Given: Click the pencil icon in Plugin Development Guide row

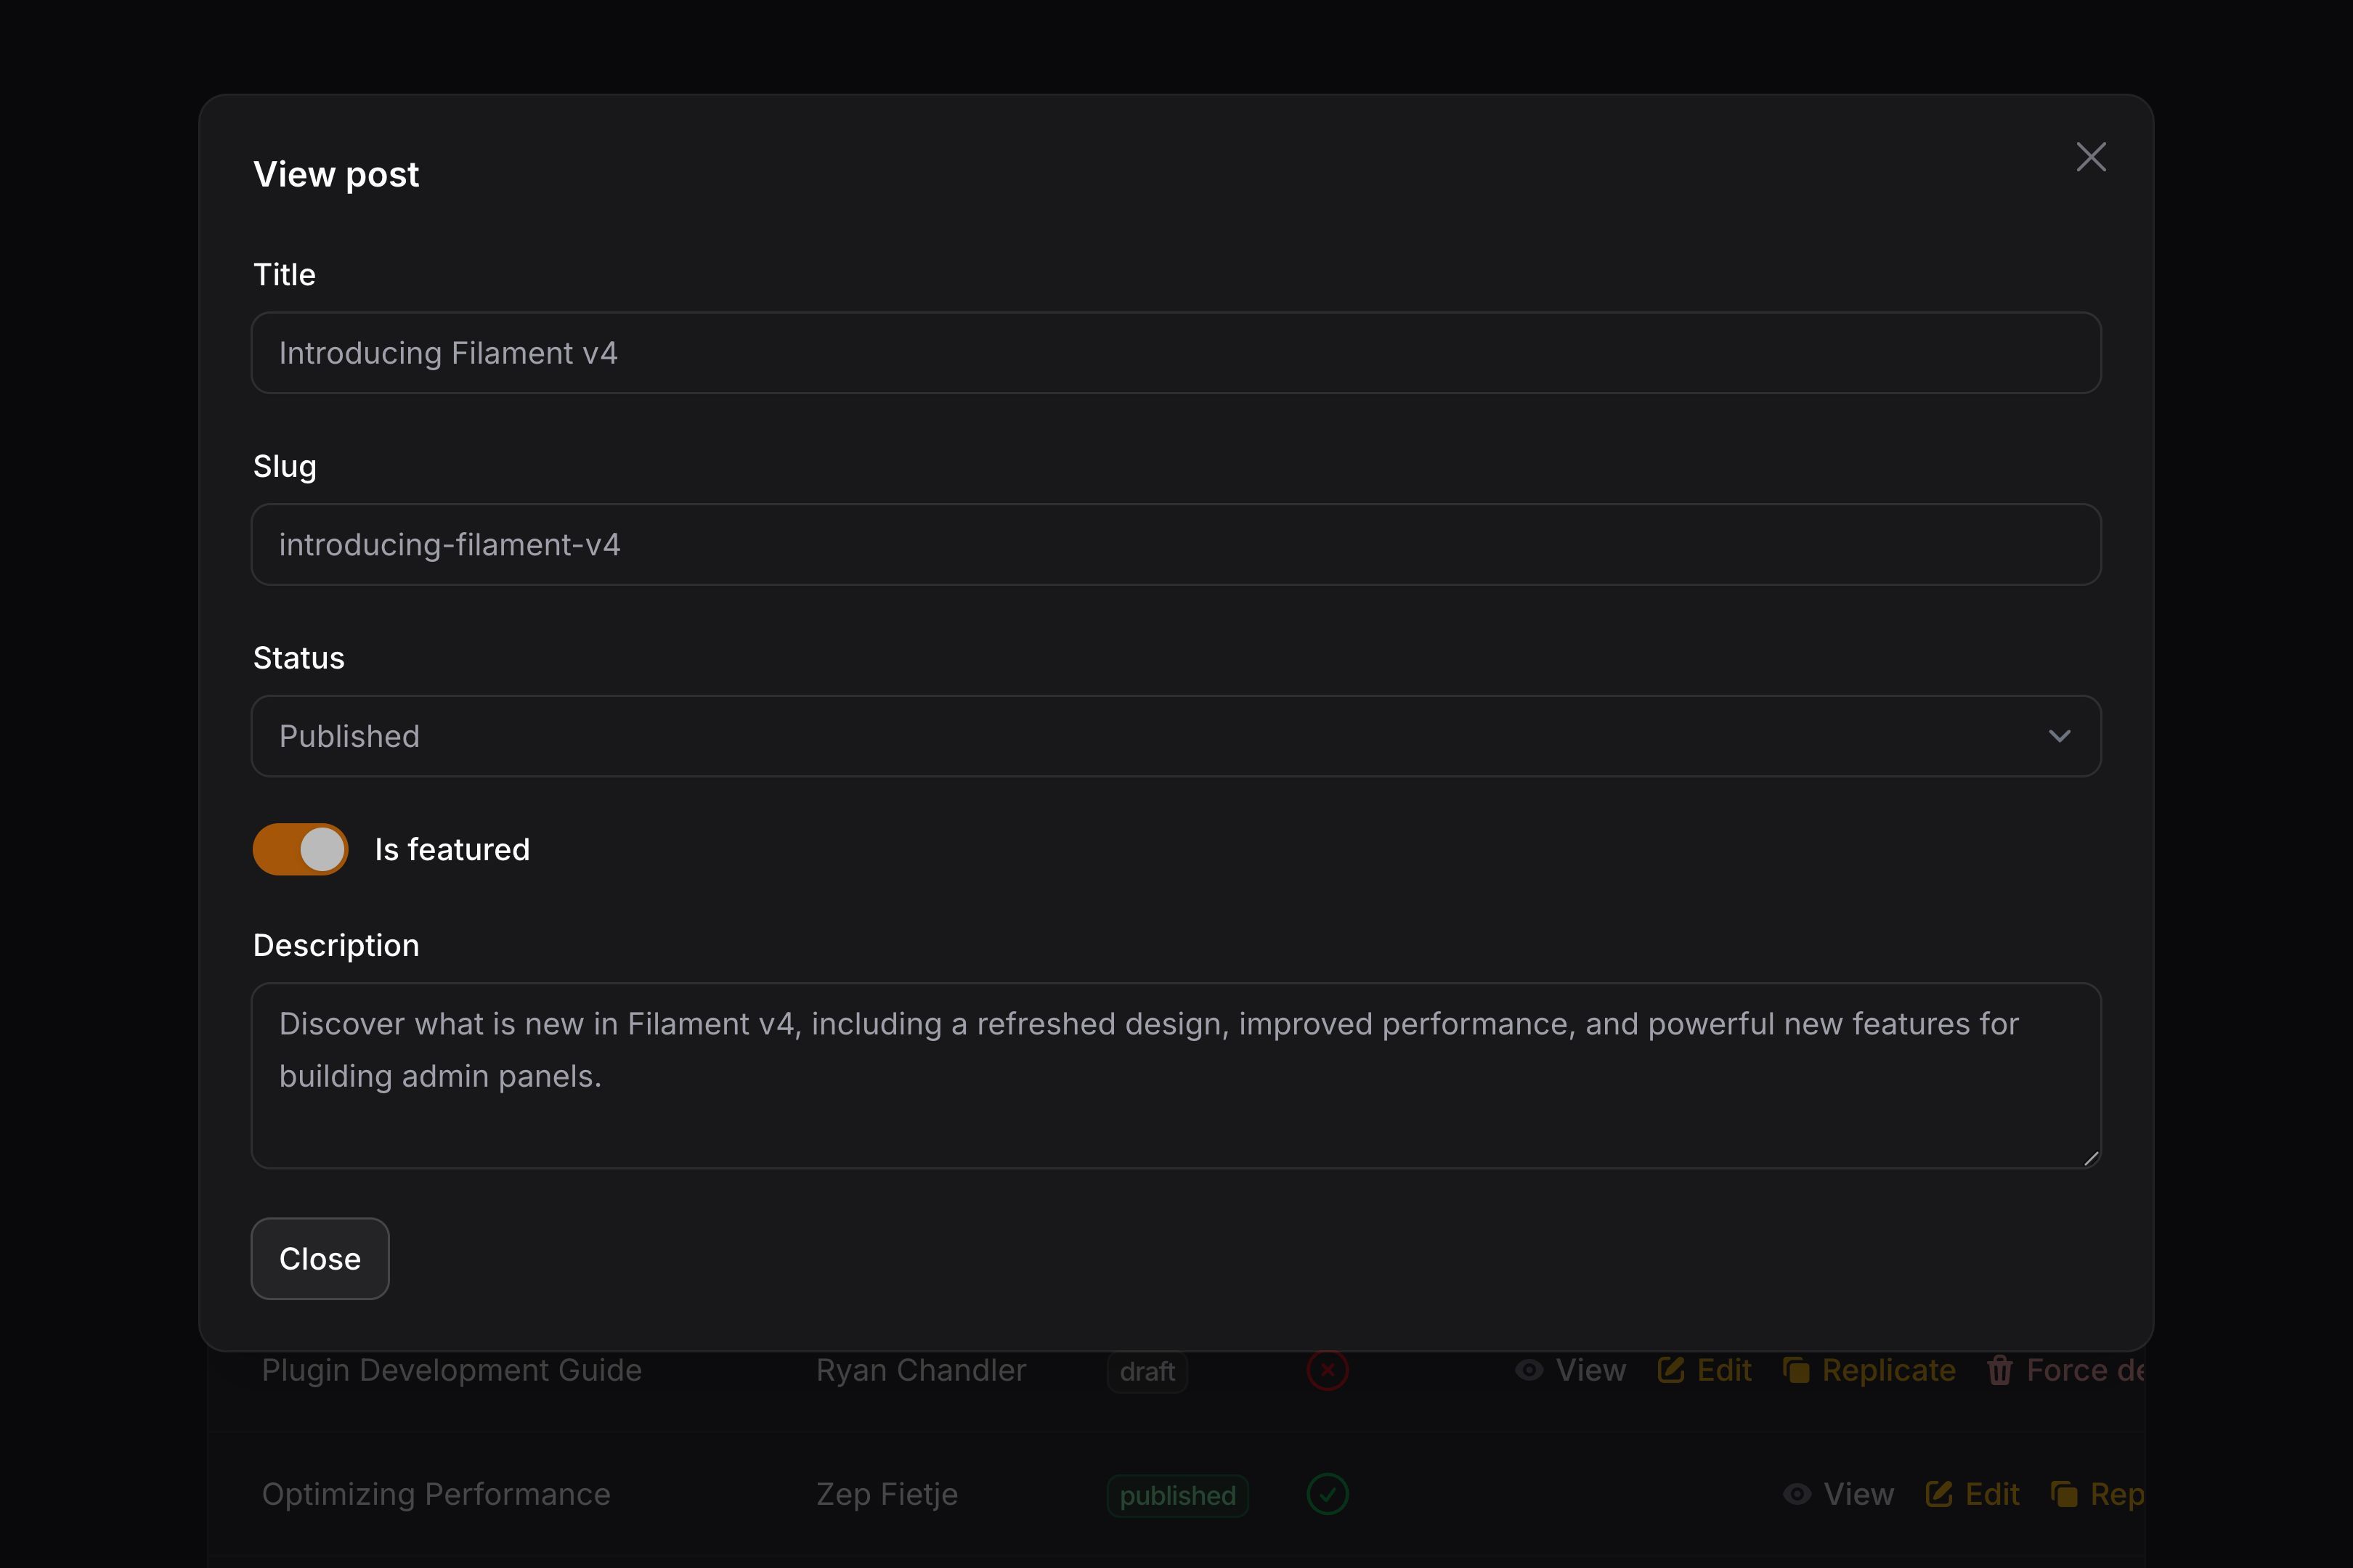Looking at the screenshot, I should (x=1671, y=1370).
